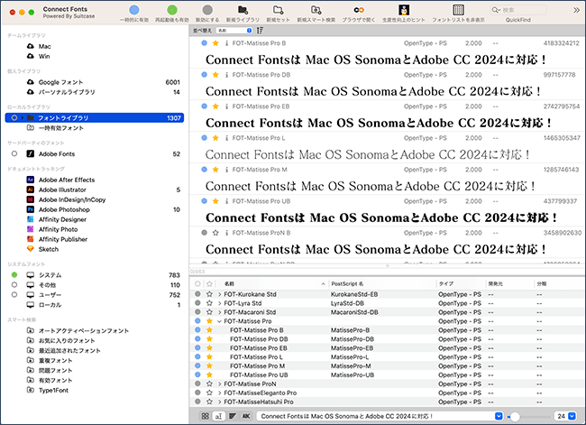586x425 pixels.
Task: Unfavorite FOT-Matisse Pro DB star in preview
Action: click(215, 75)
